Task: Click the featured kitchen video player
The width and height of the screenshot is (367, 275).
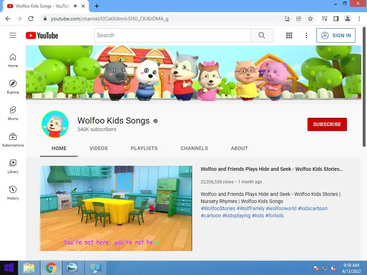Action: [116, 208]
